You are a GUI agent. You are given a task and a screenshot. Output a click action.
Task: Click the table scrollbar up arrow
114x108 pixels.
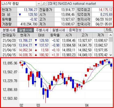[x=111, y=35]
